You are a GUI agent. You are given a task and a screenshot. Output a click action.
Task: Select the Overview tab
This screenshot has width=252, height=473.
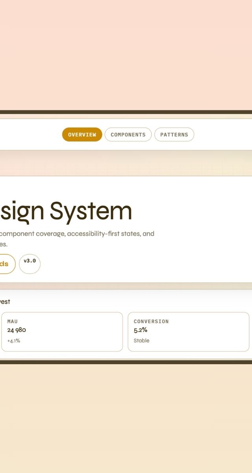tap(82, 134)
